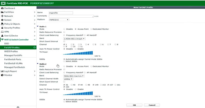Expand the FortiView menu chevron
The image size is (205, 108).
click(x=35, y=12)
